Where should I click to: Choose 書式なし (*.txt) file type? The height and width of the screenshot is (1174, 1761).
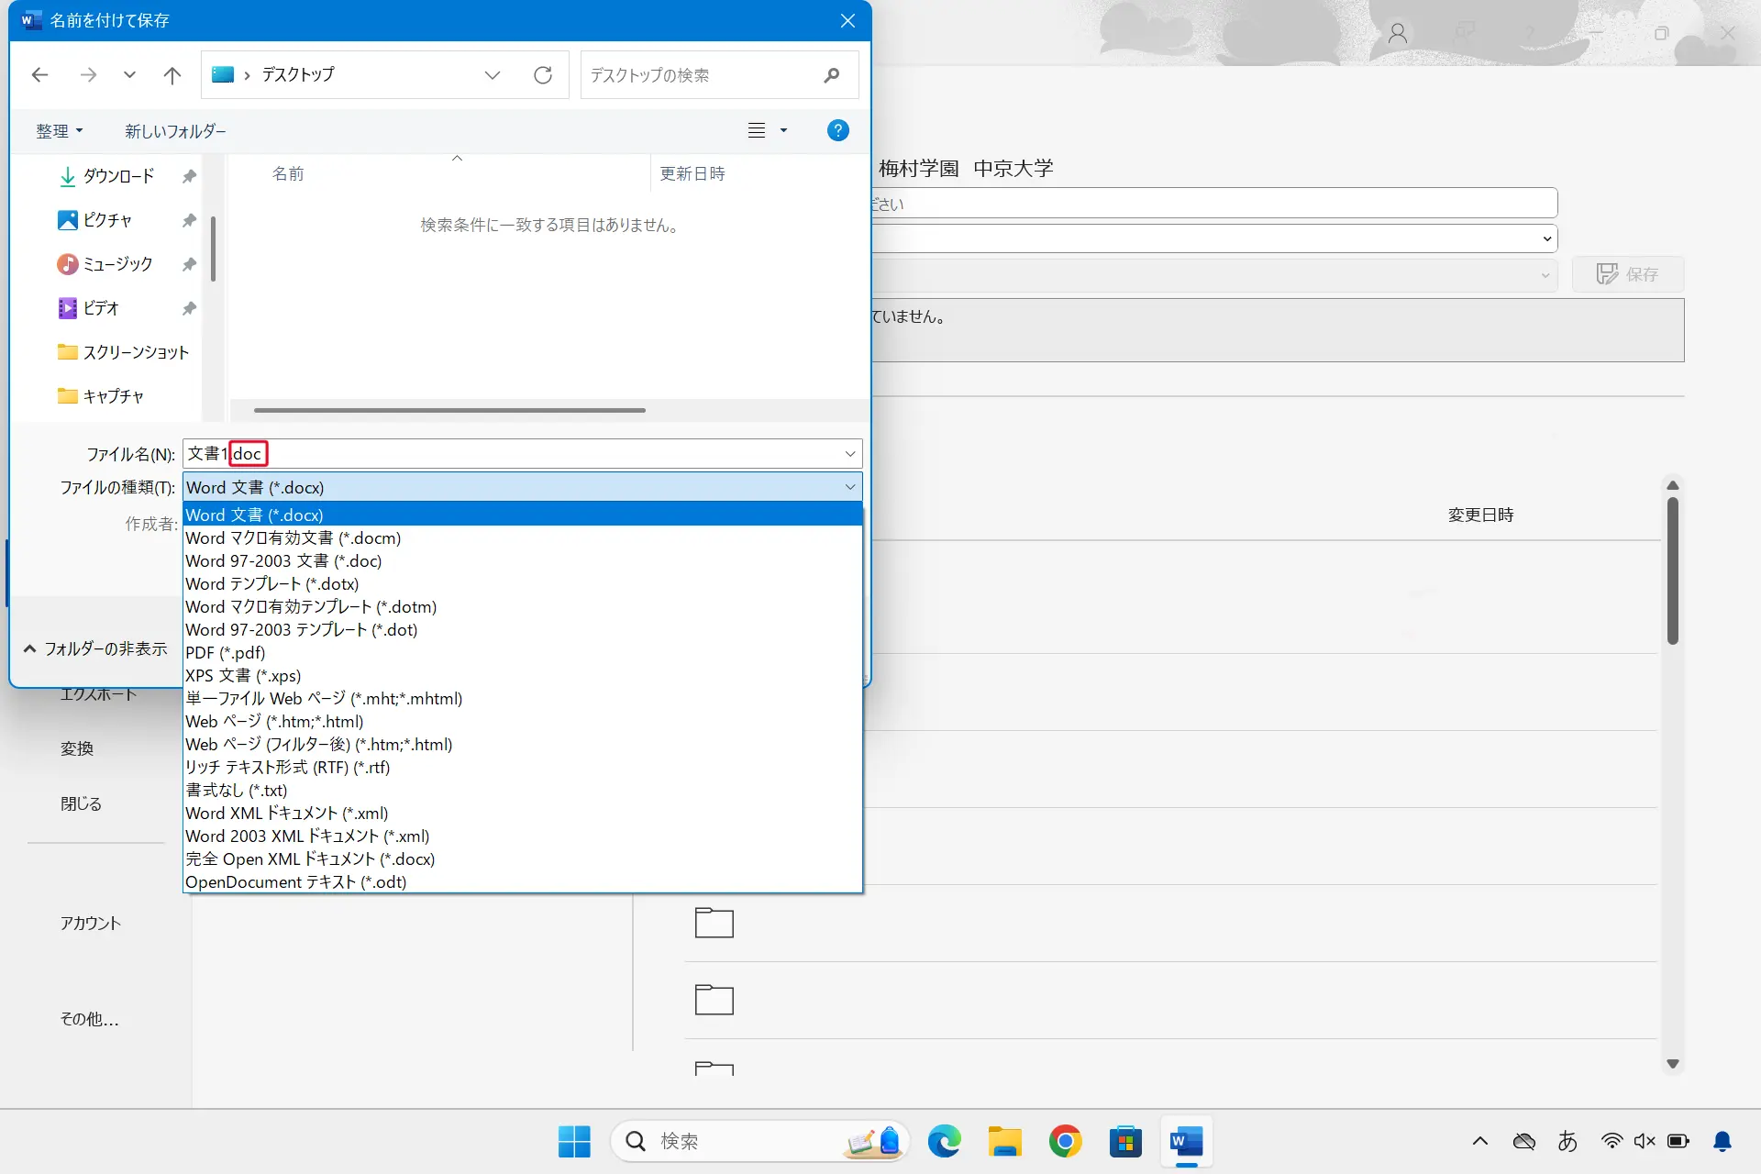523,790
